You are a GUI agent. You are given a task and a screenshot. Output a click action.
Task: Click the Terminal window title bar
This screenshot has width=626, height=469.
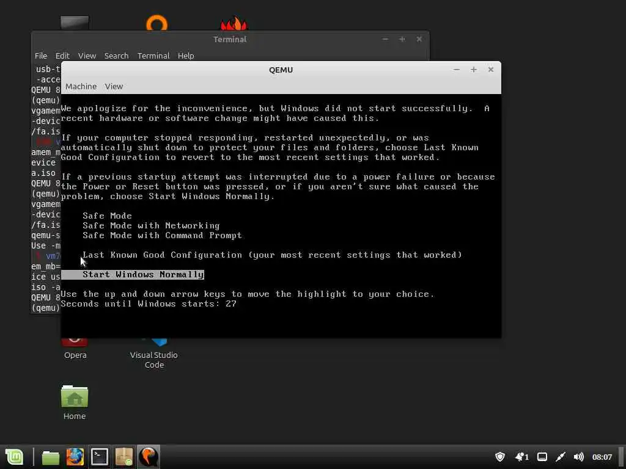(x=230, y=39)
